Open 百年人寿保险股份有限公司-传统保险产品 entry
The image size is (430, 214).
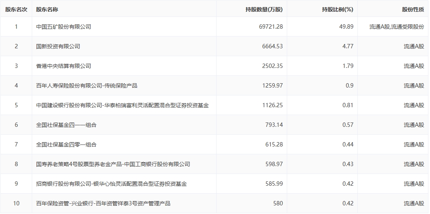(x=87, y=86)
